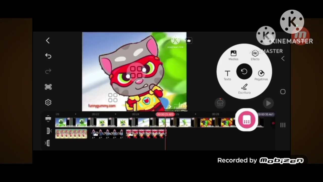Add an Efecto layer
323x182 pixels.
255,55
